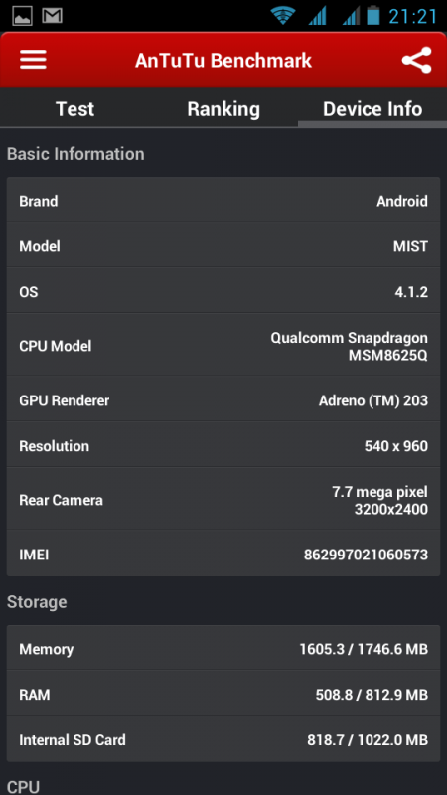
Task: Tap the CPU Model Snapdragon row
Action: pyautogui.click(x=223, y=346)
